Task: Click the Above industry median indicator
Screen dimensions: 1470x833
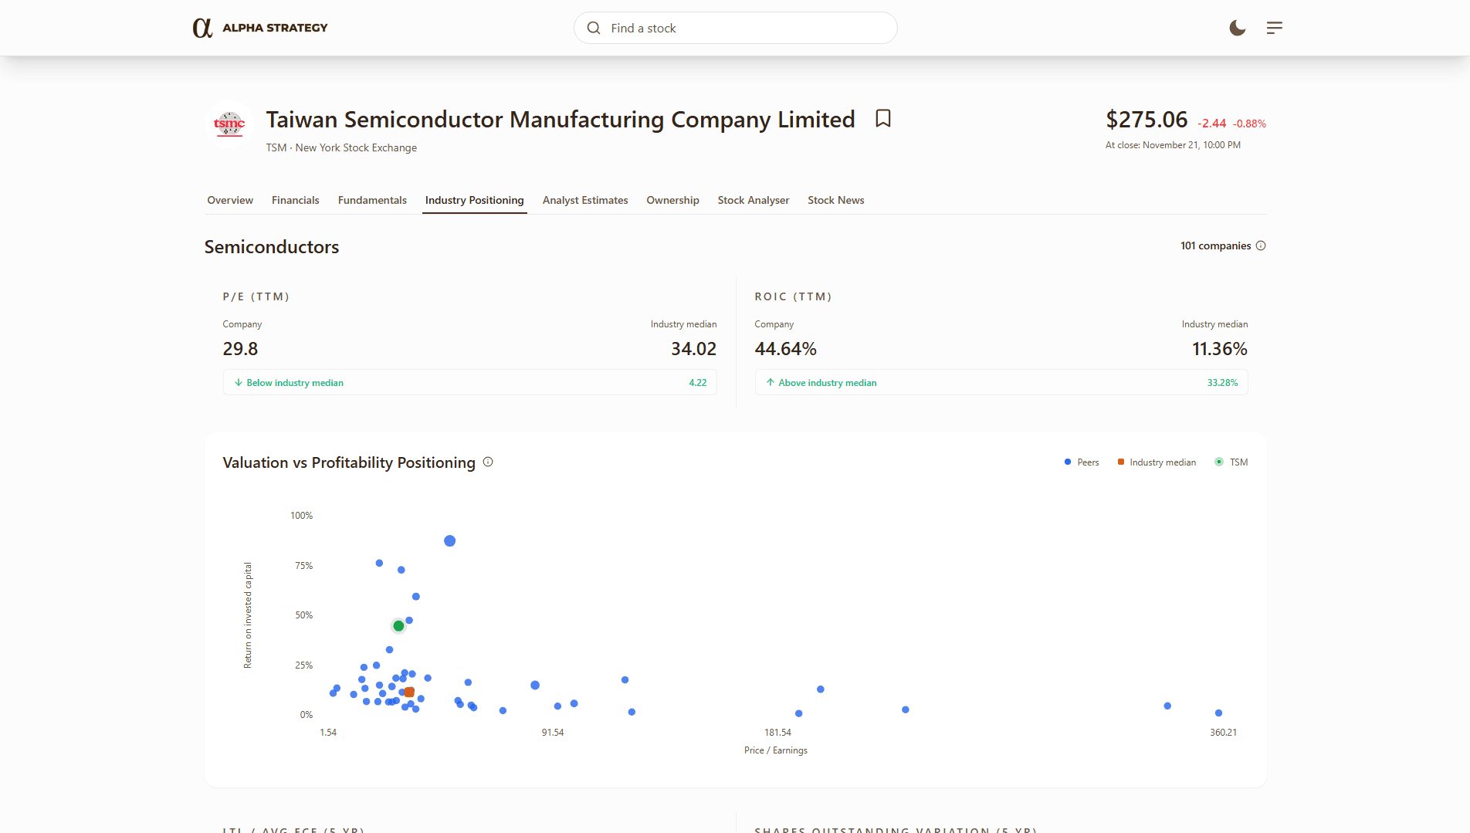Action: 827,382
